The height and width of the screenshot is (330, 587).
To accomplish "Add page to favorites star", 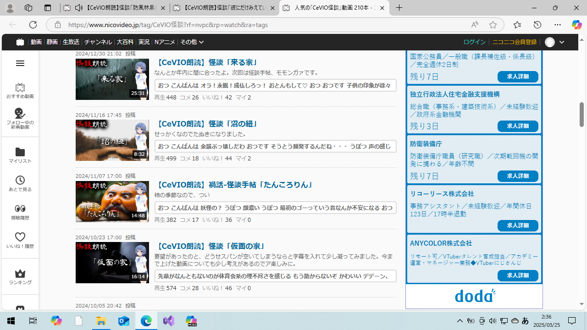I will [x=493, y=25].
